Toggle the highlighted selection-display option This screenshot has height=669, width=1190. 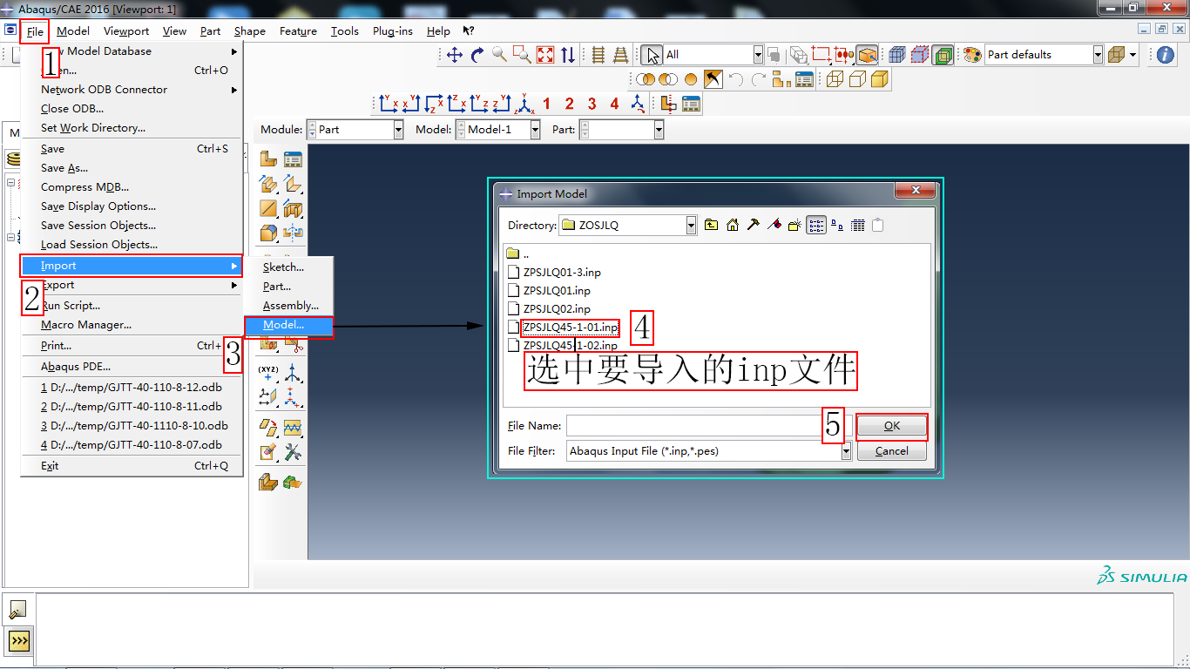pyautogui.click(x=867, y=55)
